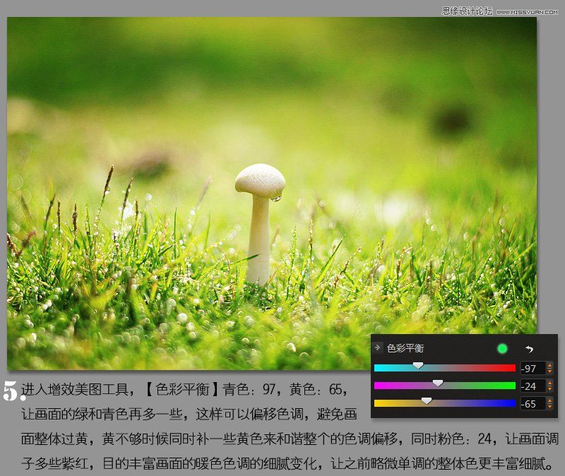Decrease cyan-red value with down stepper
The width and height of the screenshot is (565, 476).
[x=550, y=371]
